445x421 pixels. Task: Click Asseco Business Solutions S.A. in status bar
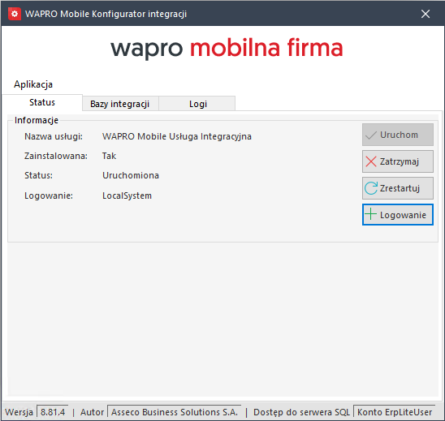(x=175, y=412)
